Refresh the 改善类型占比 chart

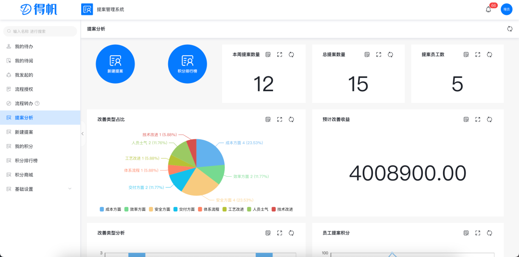(x=291, y=120)
